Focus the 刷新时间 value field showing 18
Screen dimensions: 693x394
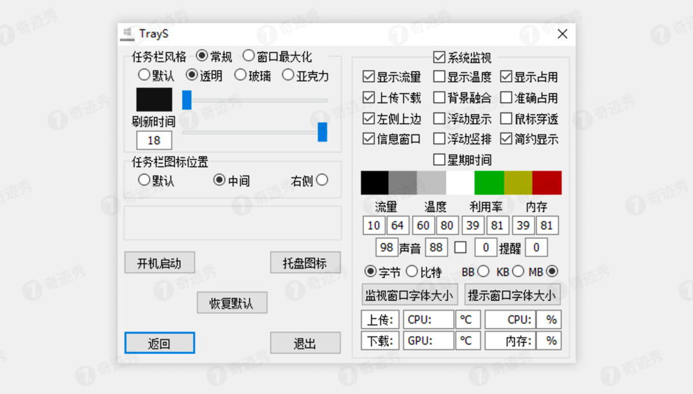coord(154,140)
